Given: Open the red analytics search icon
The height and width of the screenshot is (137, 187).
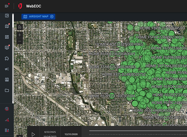Looking at the screenshot, I should coord(7,120).
